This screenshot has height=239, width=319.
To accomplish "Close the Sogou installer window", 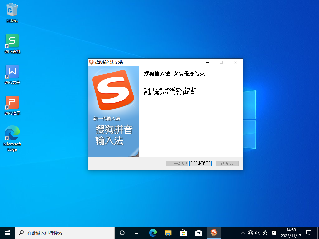I will pyautogui.click(x=236, y=62).
